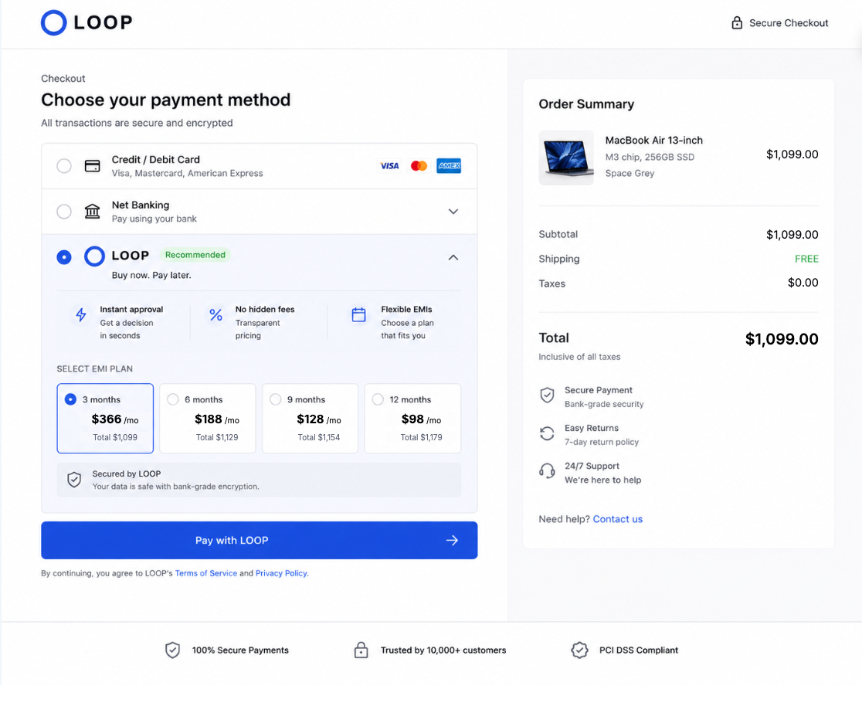Click the $188 /mo price
The image size is (862, 706).
(x=217, y=419)
